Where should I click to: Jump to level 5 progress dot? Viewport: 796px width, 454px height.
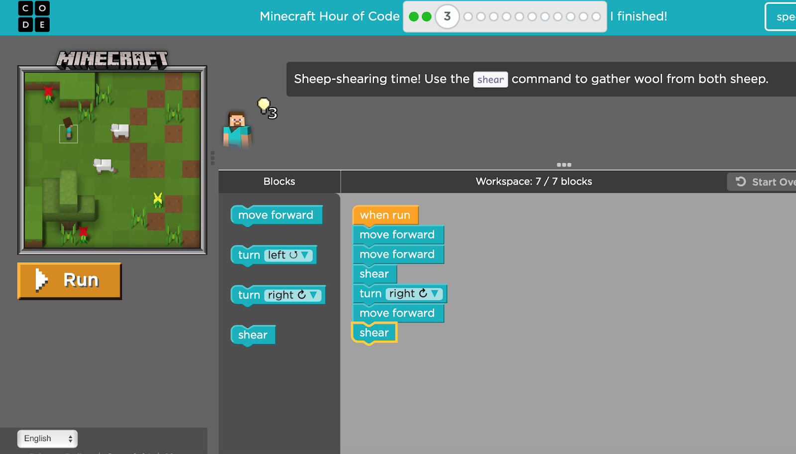481,17
